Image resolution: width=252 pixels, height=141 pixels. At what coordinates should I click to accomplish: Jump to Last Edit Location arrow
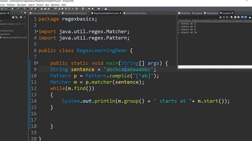(89, 9)
